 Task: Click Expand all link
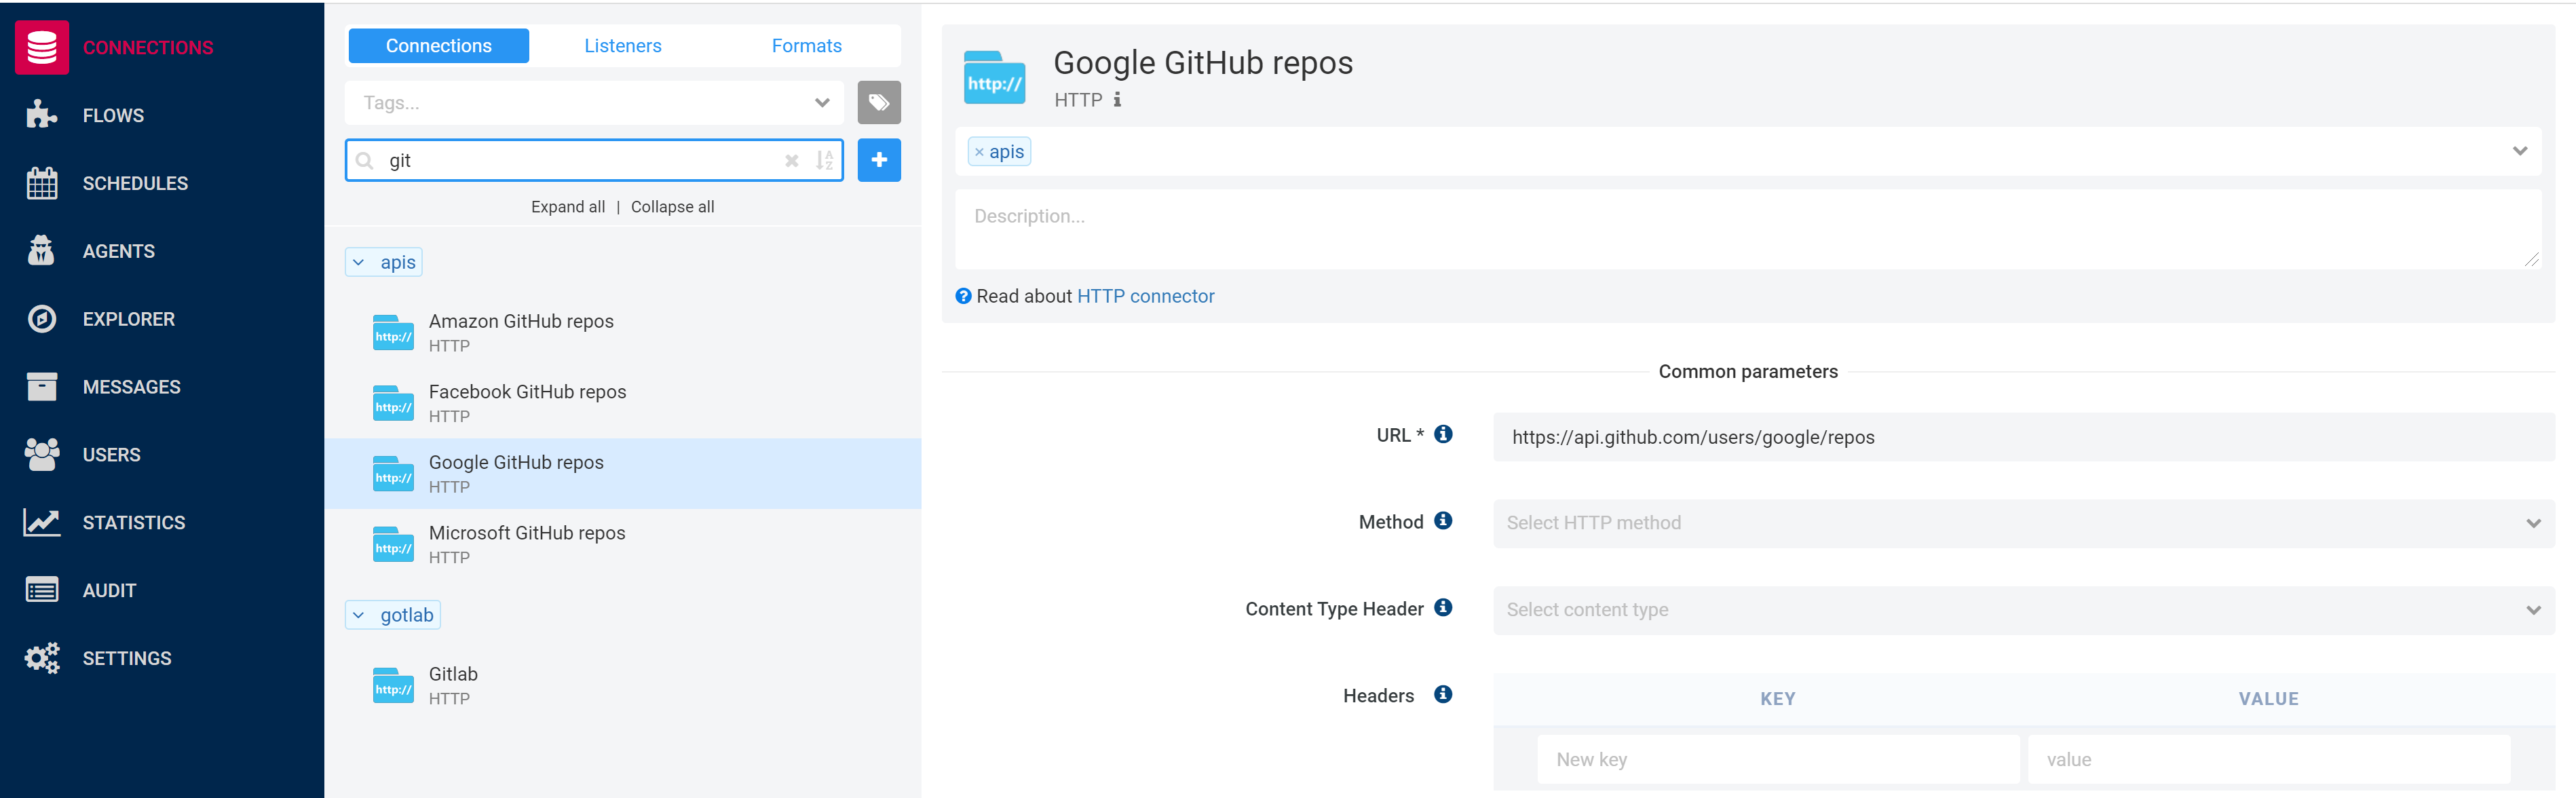pyautogui.click(x=568, y=207)
